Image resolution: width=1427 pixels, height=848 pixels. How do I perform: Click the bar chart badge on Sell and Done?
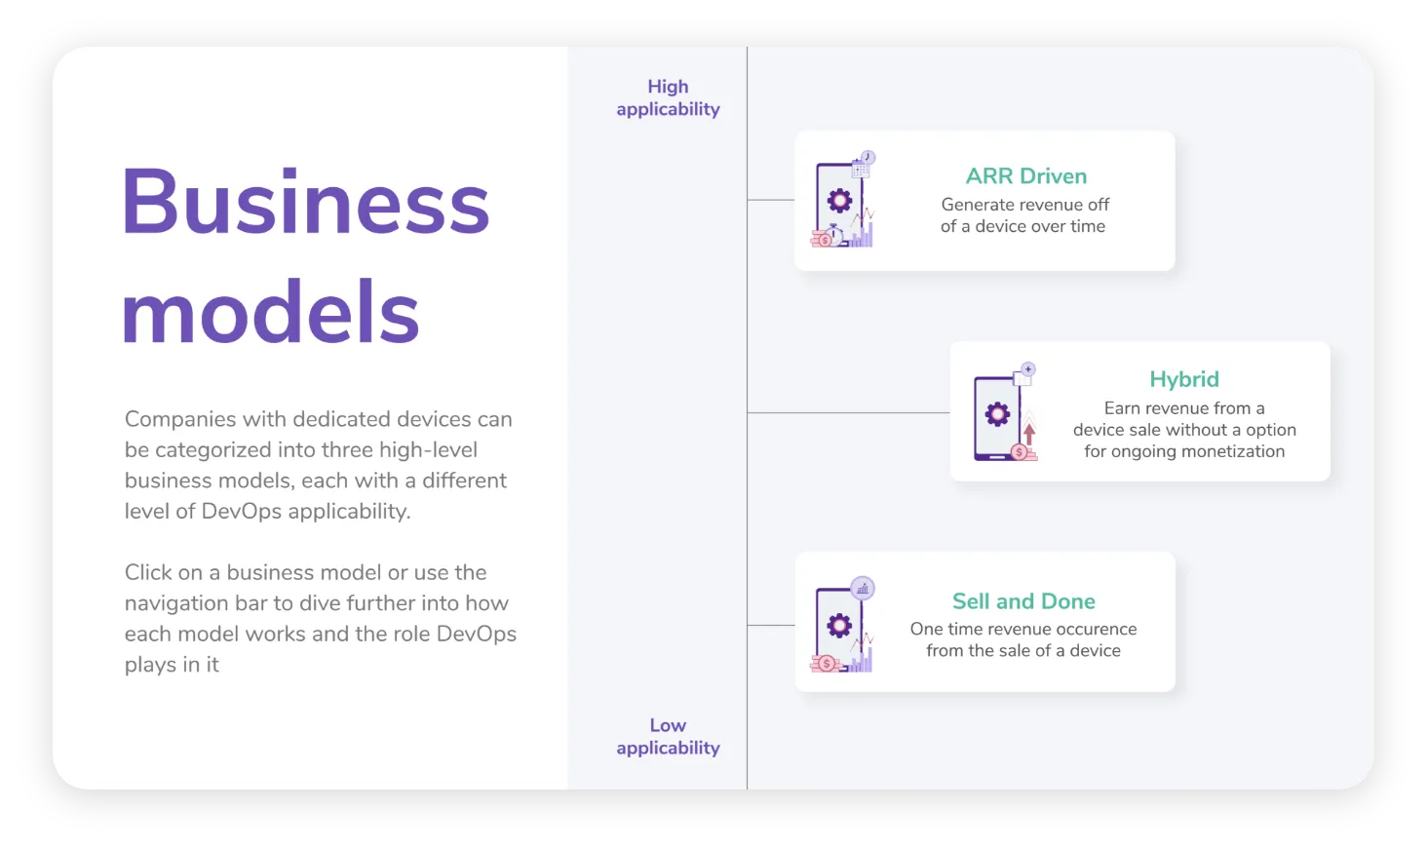864,588
